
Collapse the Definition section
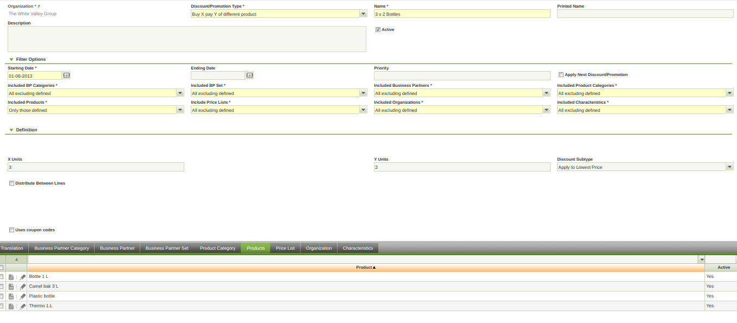point(11,130)
